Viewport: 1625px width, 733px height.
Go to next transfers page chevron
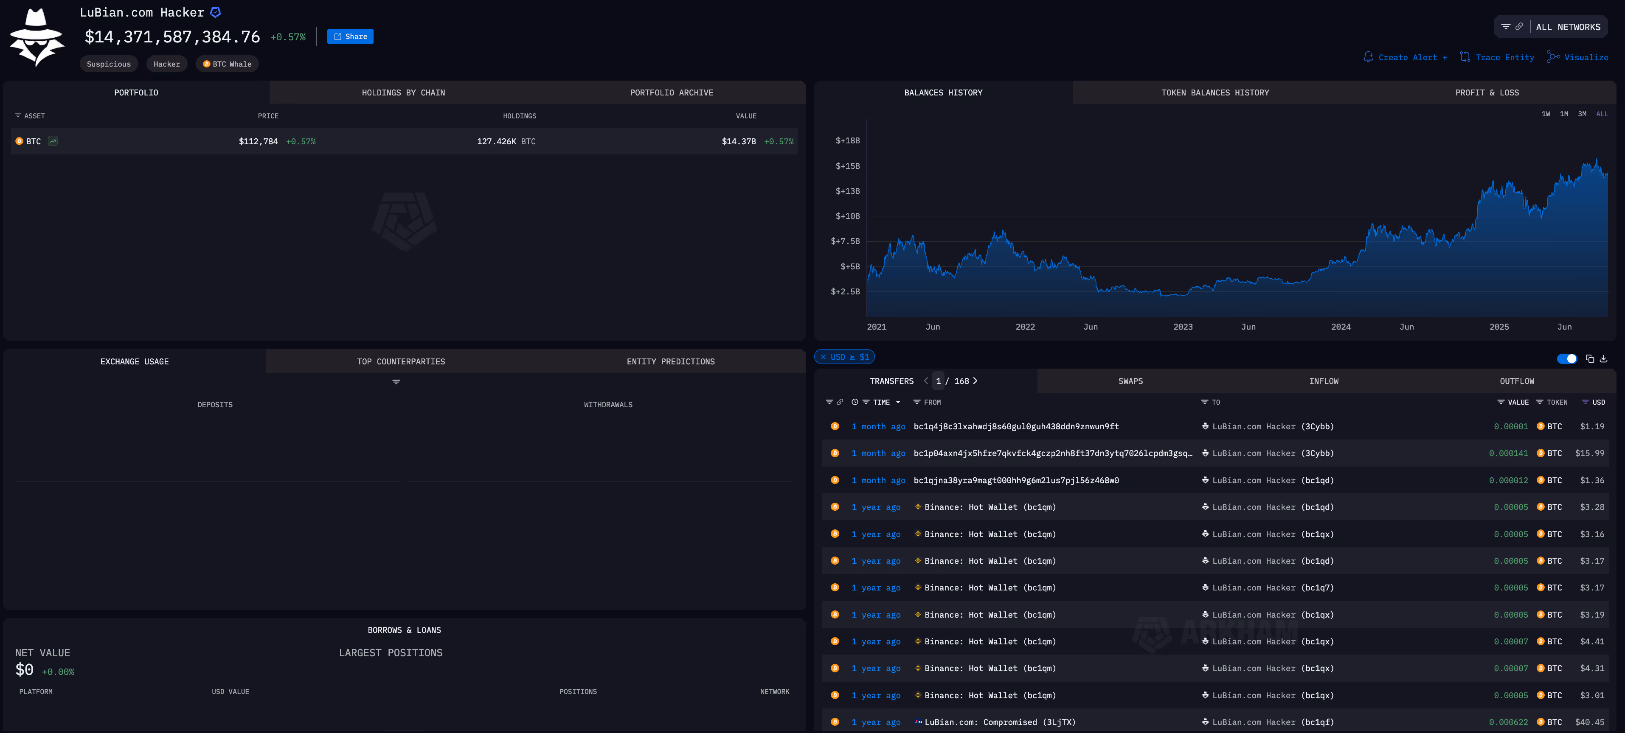click(x=975, y=380)
